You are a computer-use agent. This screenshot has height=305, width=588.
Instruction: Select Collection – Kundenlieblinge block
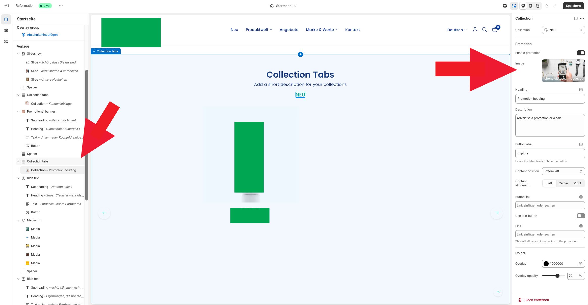coord(51,104)
